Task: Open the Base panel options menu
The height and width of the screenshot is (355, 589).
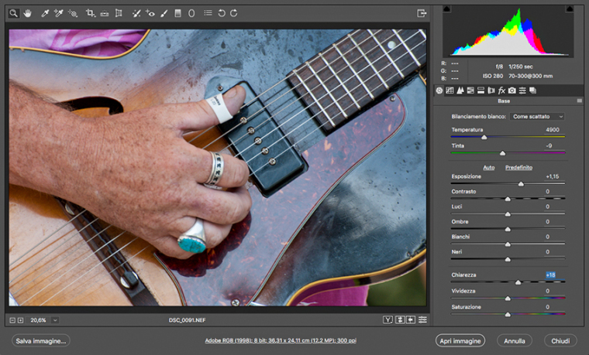Action: [x=579, y=101]
